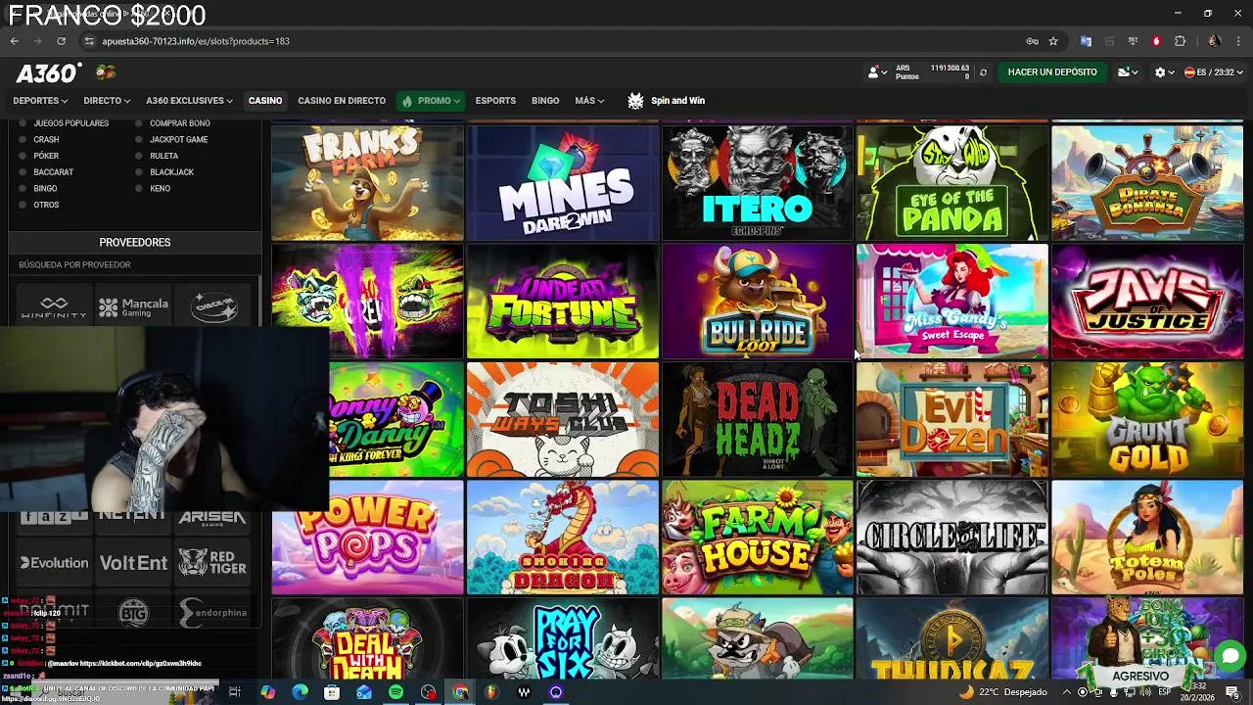The height and width of the screenshot is (705, 1253).
Task: Go to the Casino tab
Action: (x=265, y=101)
